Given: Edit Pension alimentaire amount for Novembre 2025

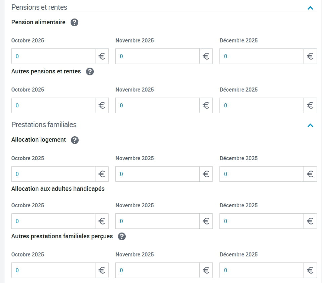Looking at the screenshot, I should tap(157, 56).
